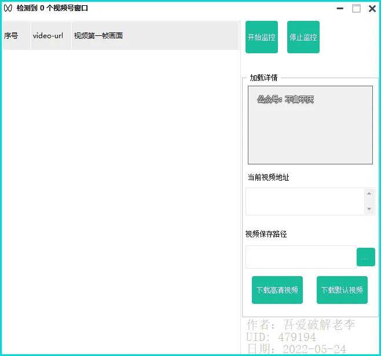
Task: Click the 视频保存路径 label text
Action: click(x=266, y=234)
